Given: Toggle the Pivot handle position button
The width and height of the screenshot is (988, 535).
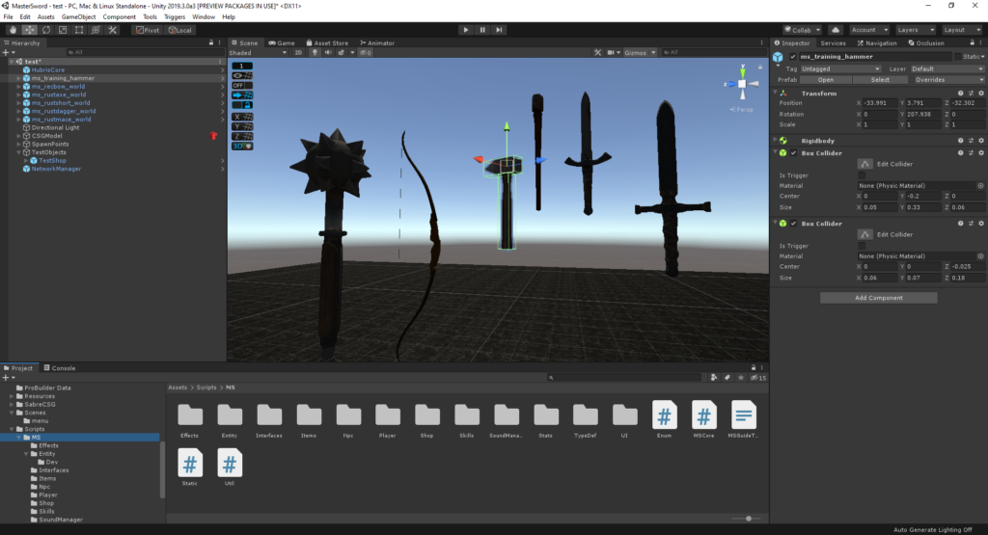Looking at the screenshot, I should click(x=148, y=30).
